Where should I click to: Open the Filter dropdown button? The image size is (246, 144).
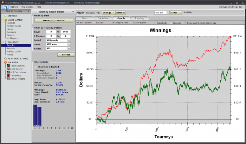click(x=176, y=13)
